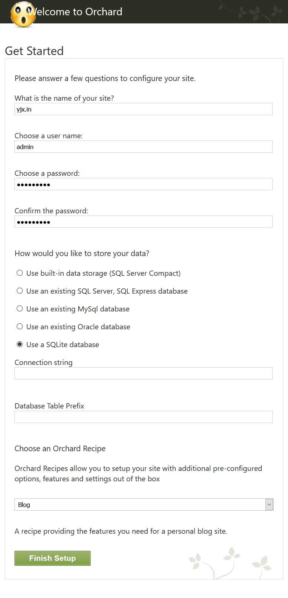Focus the site name field containing yjx.in

pyautogui.click(x=144, y=109)
